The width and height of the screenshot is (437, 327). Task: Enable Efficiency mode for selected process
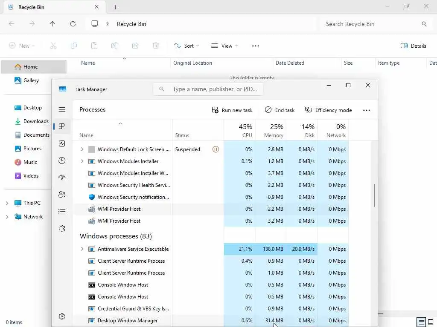coord(328,110)
